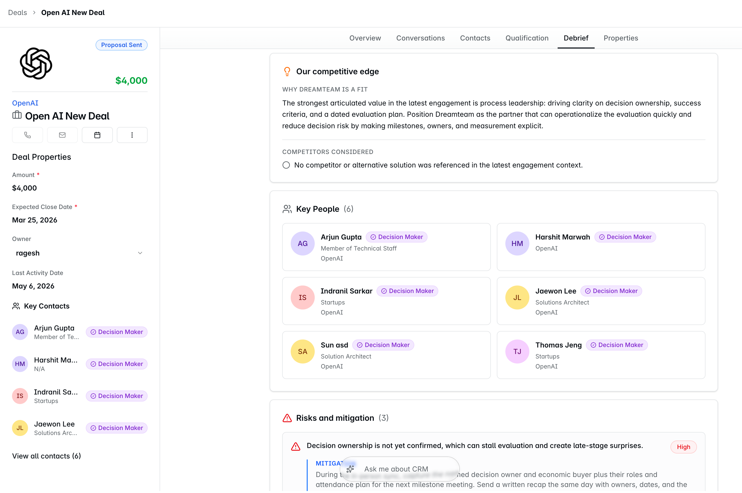Screen dimensions: 742x493
Task: Open the calendar scheduling icon button
Action: pos(97,135)
